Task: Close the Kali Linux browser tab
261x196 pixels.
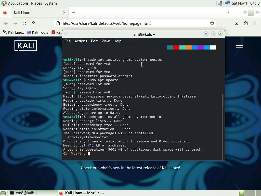Action: click(64, 13)
